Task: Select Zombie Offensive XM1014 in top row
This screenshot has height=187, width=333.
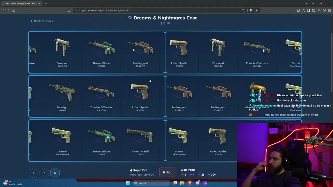Action: tap(257, 52)
